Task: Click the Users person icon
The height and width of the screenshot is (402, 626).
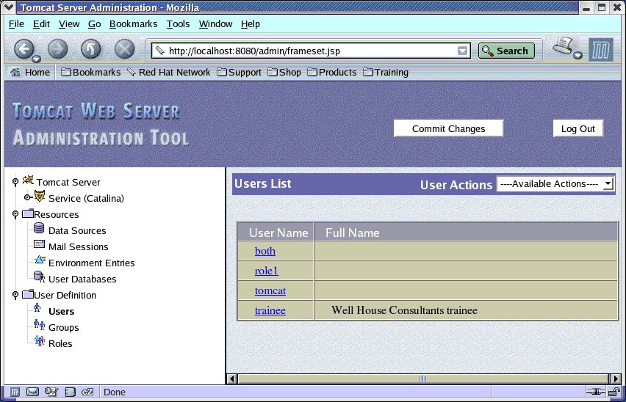Action: click(37, 308)
